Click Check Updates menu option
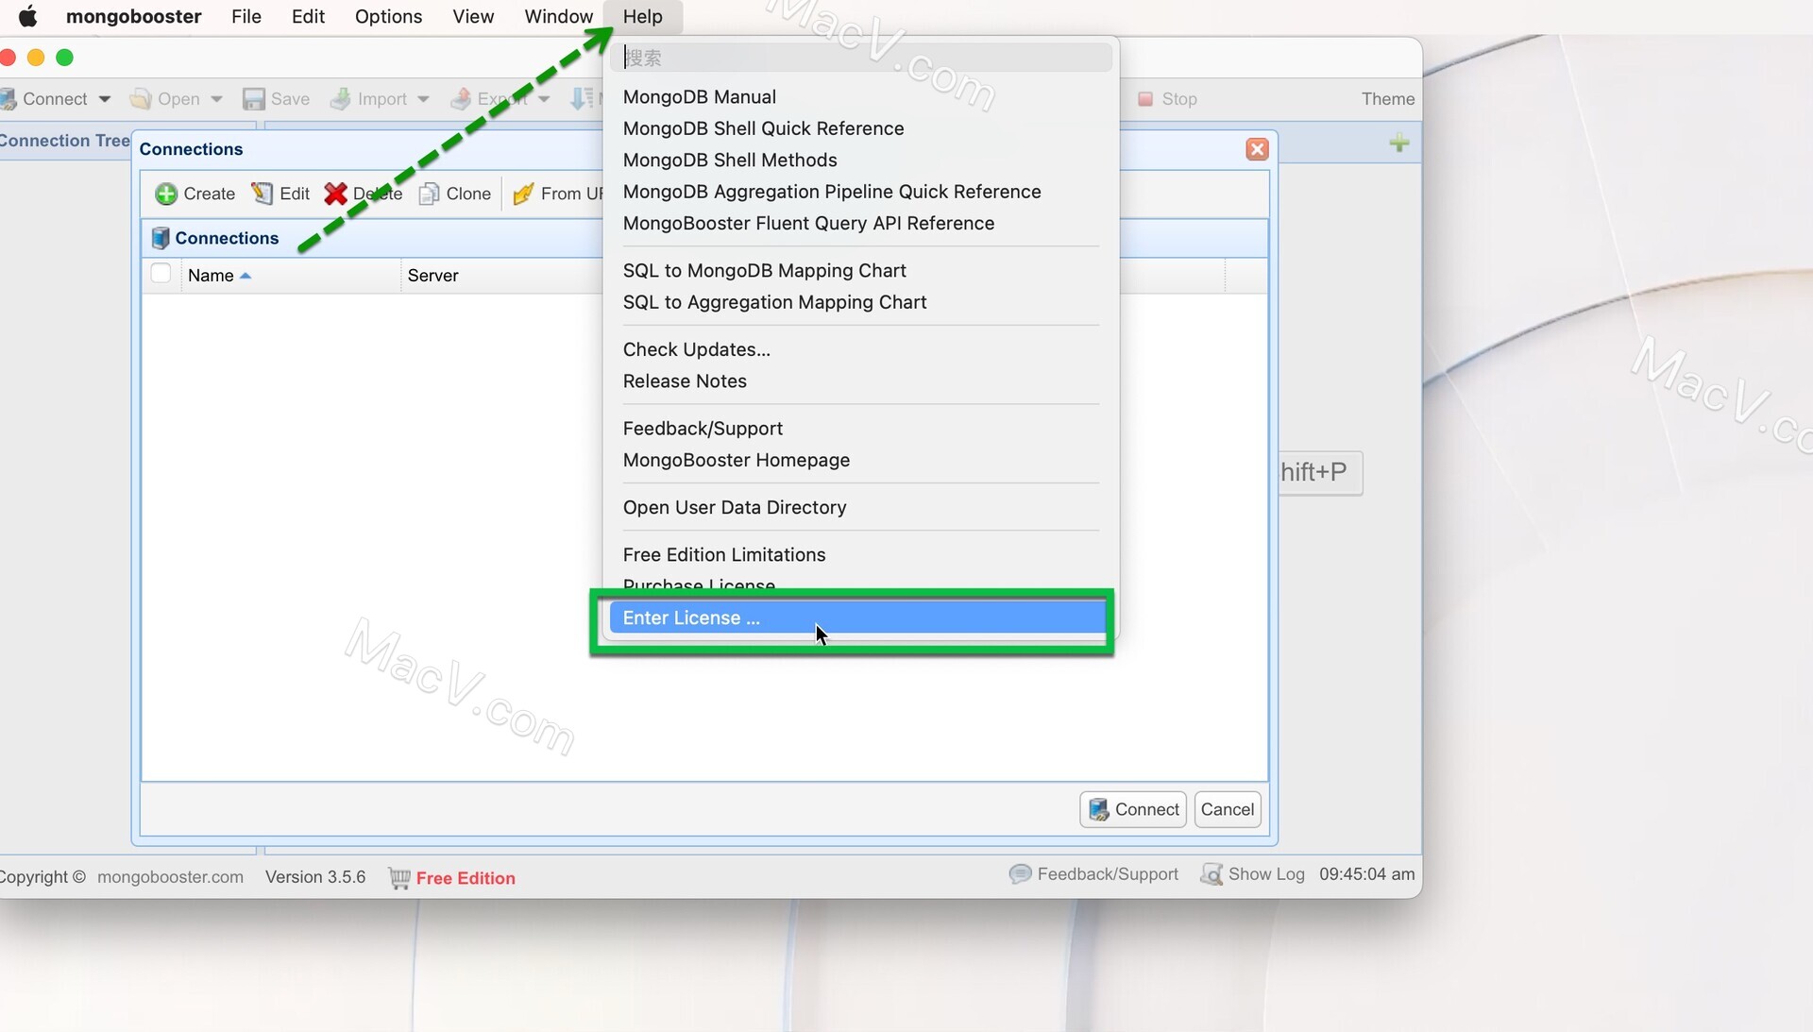The width and height of the screenshot is (1813, 1032). tap(697, 348)
